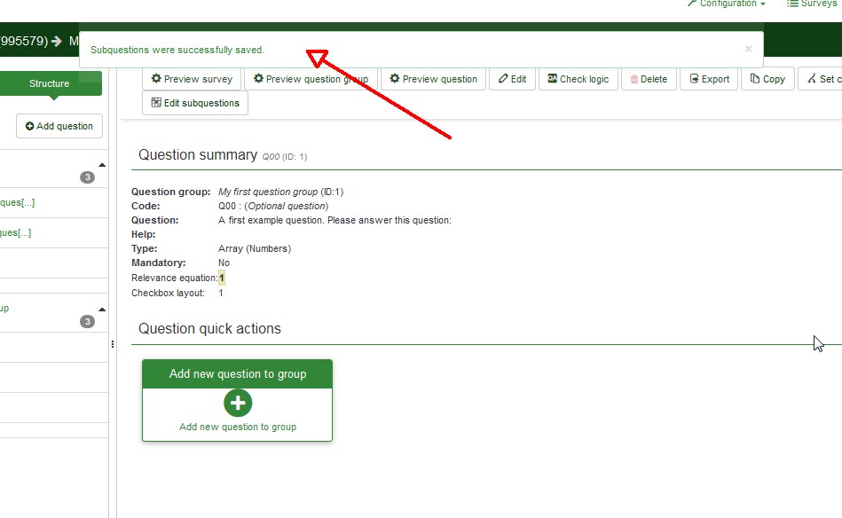The height and width of the screenshot is (518, 842).
Task: Dismiss the saved notification with X
Action: (x=749, y=49)
